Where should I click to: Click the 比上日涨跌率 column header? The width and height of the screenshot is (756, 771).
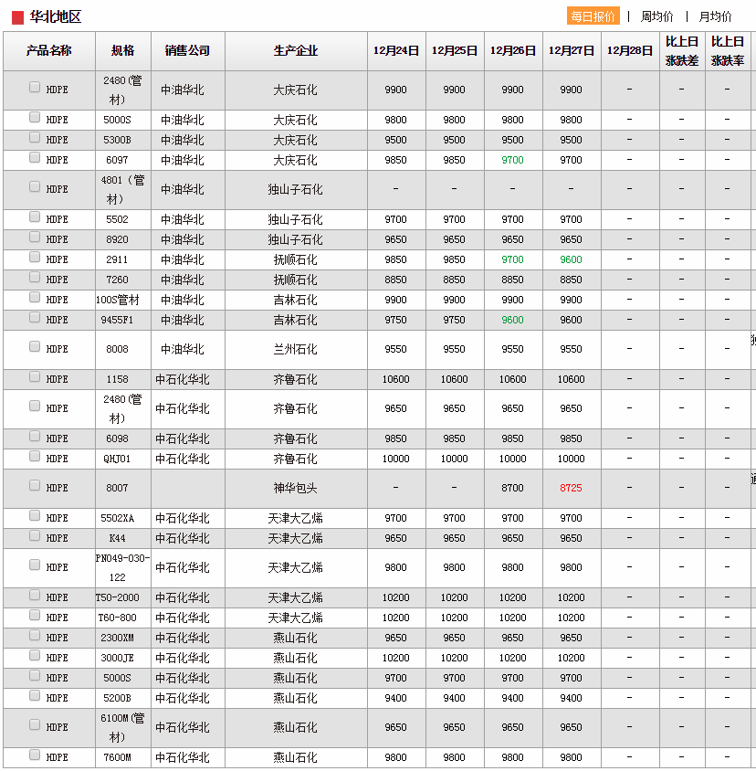(728, 50)
